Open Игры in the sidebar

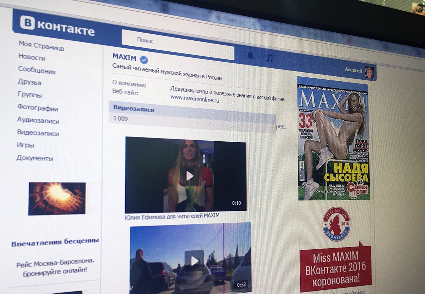tap(25, 145)
